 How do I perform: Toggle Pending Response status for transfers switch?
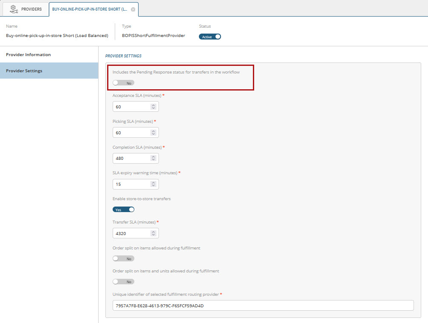pos(123,83)
